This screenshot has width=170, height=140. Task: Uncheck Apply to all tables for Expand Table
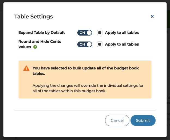coord(100,33)
